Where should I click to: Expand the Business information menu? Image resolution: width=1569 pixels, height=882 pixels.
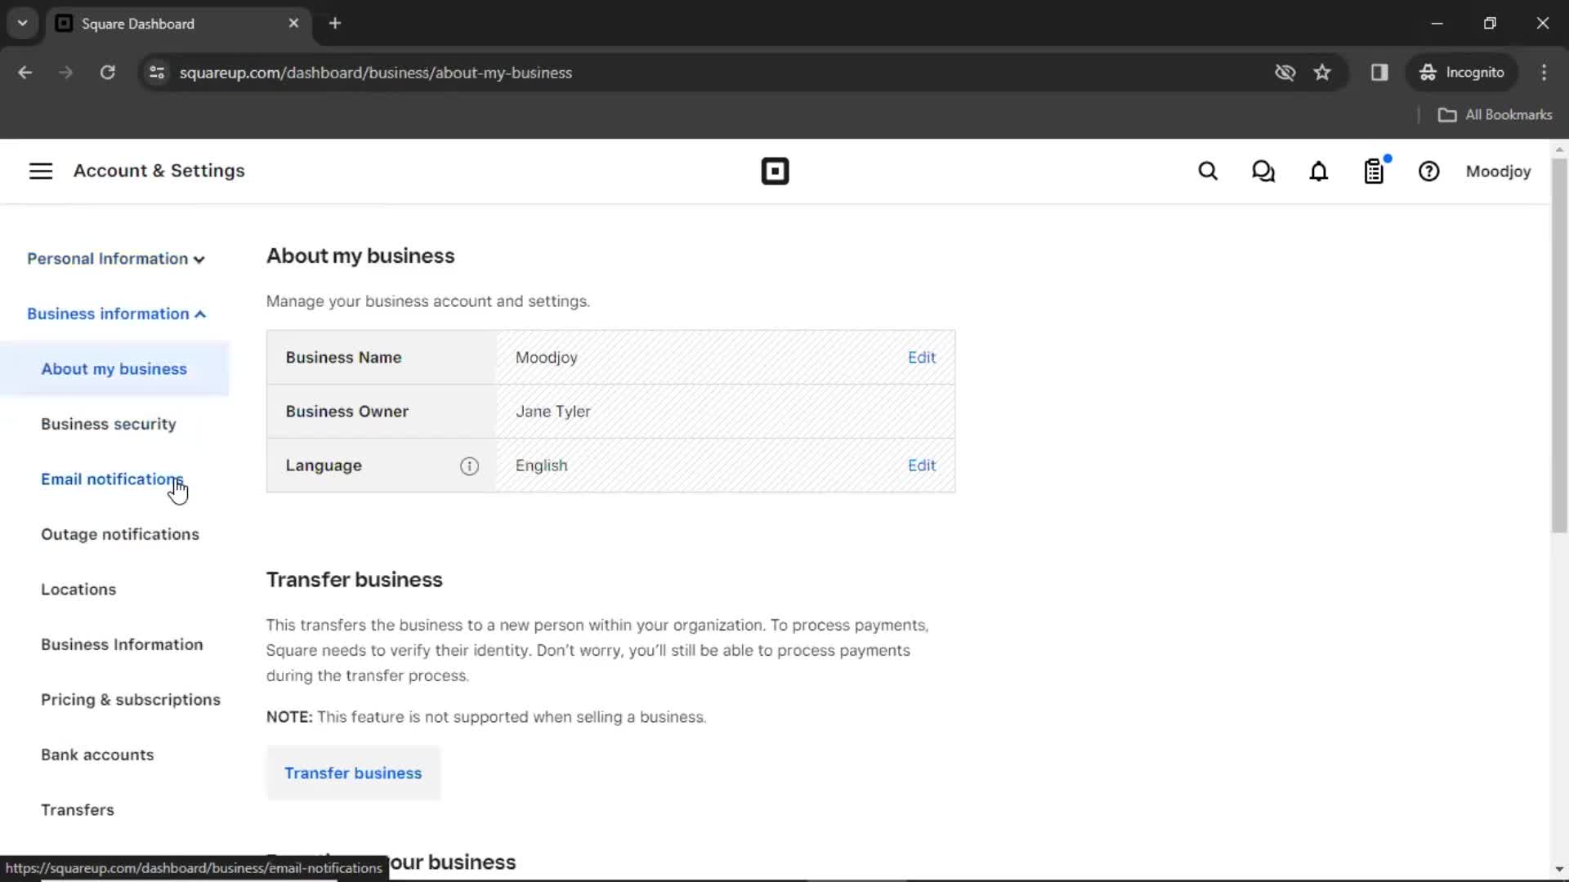116,314
